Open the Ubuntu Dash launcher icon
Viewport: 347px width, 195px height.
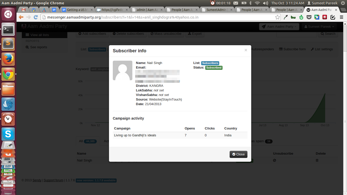[x=8, y=14]
